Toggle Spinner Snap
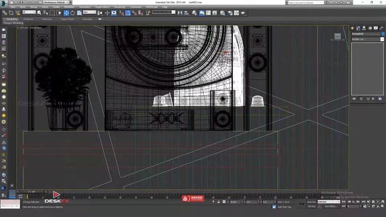 point(141,13)
